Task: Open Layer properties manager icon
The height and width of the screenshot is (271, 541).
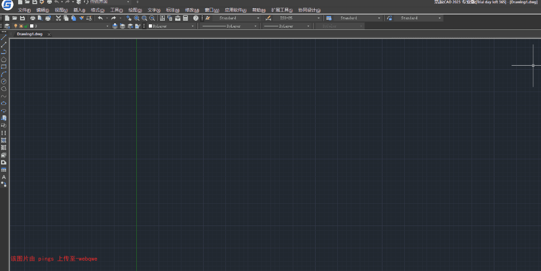Action: 7,26
